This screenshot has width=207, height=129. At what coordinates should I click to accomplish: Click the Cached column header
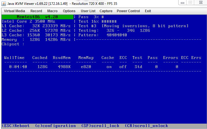tap(40, 58)
